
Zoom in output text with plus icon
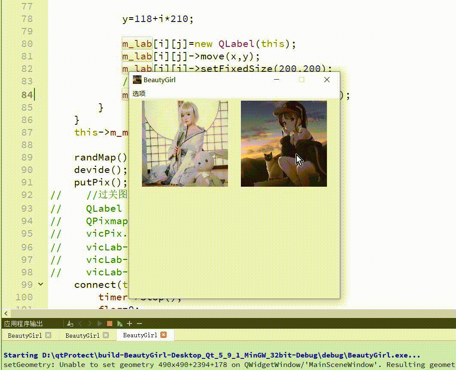(129, 324)
